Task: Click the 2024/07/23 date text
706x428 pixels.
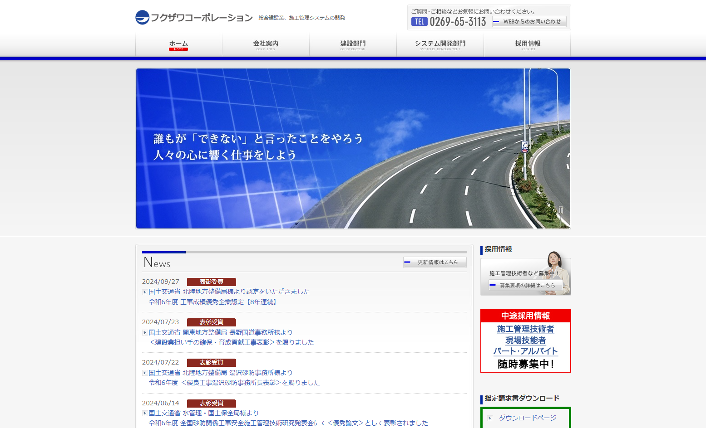Action: pyautogui.click(x=161, y=322)
